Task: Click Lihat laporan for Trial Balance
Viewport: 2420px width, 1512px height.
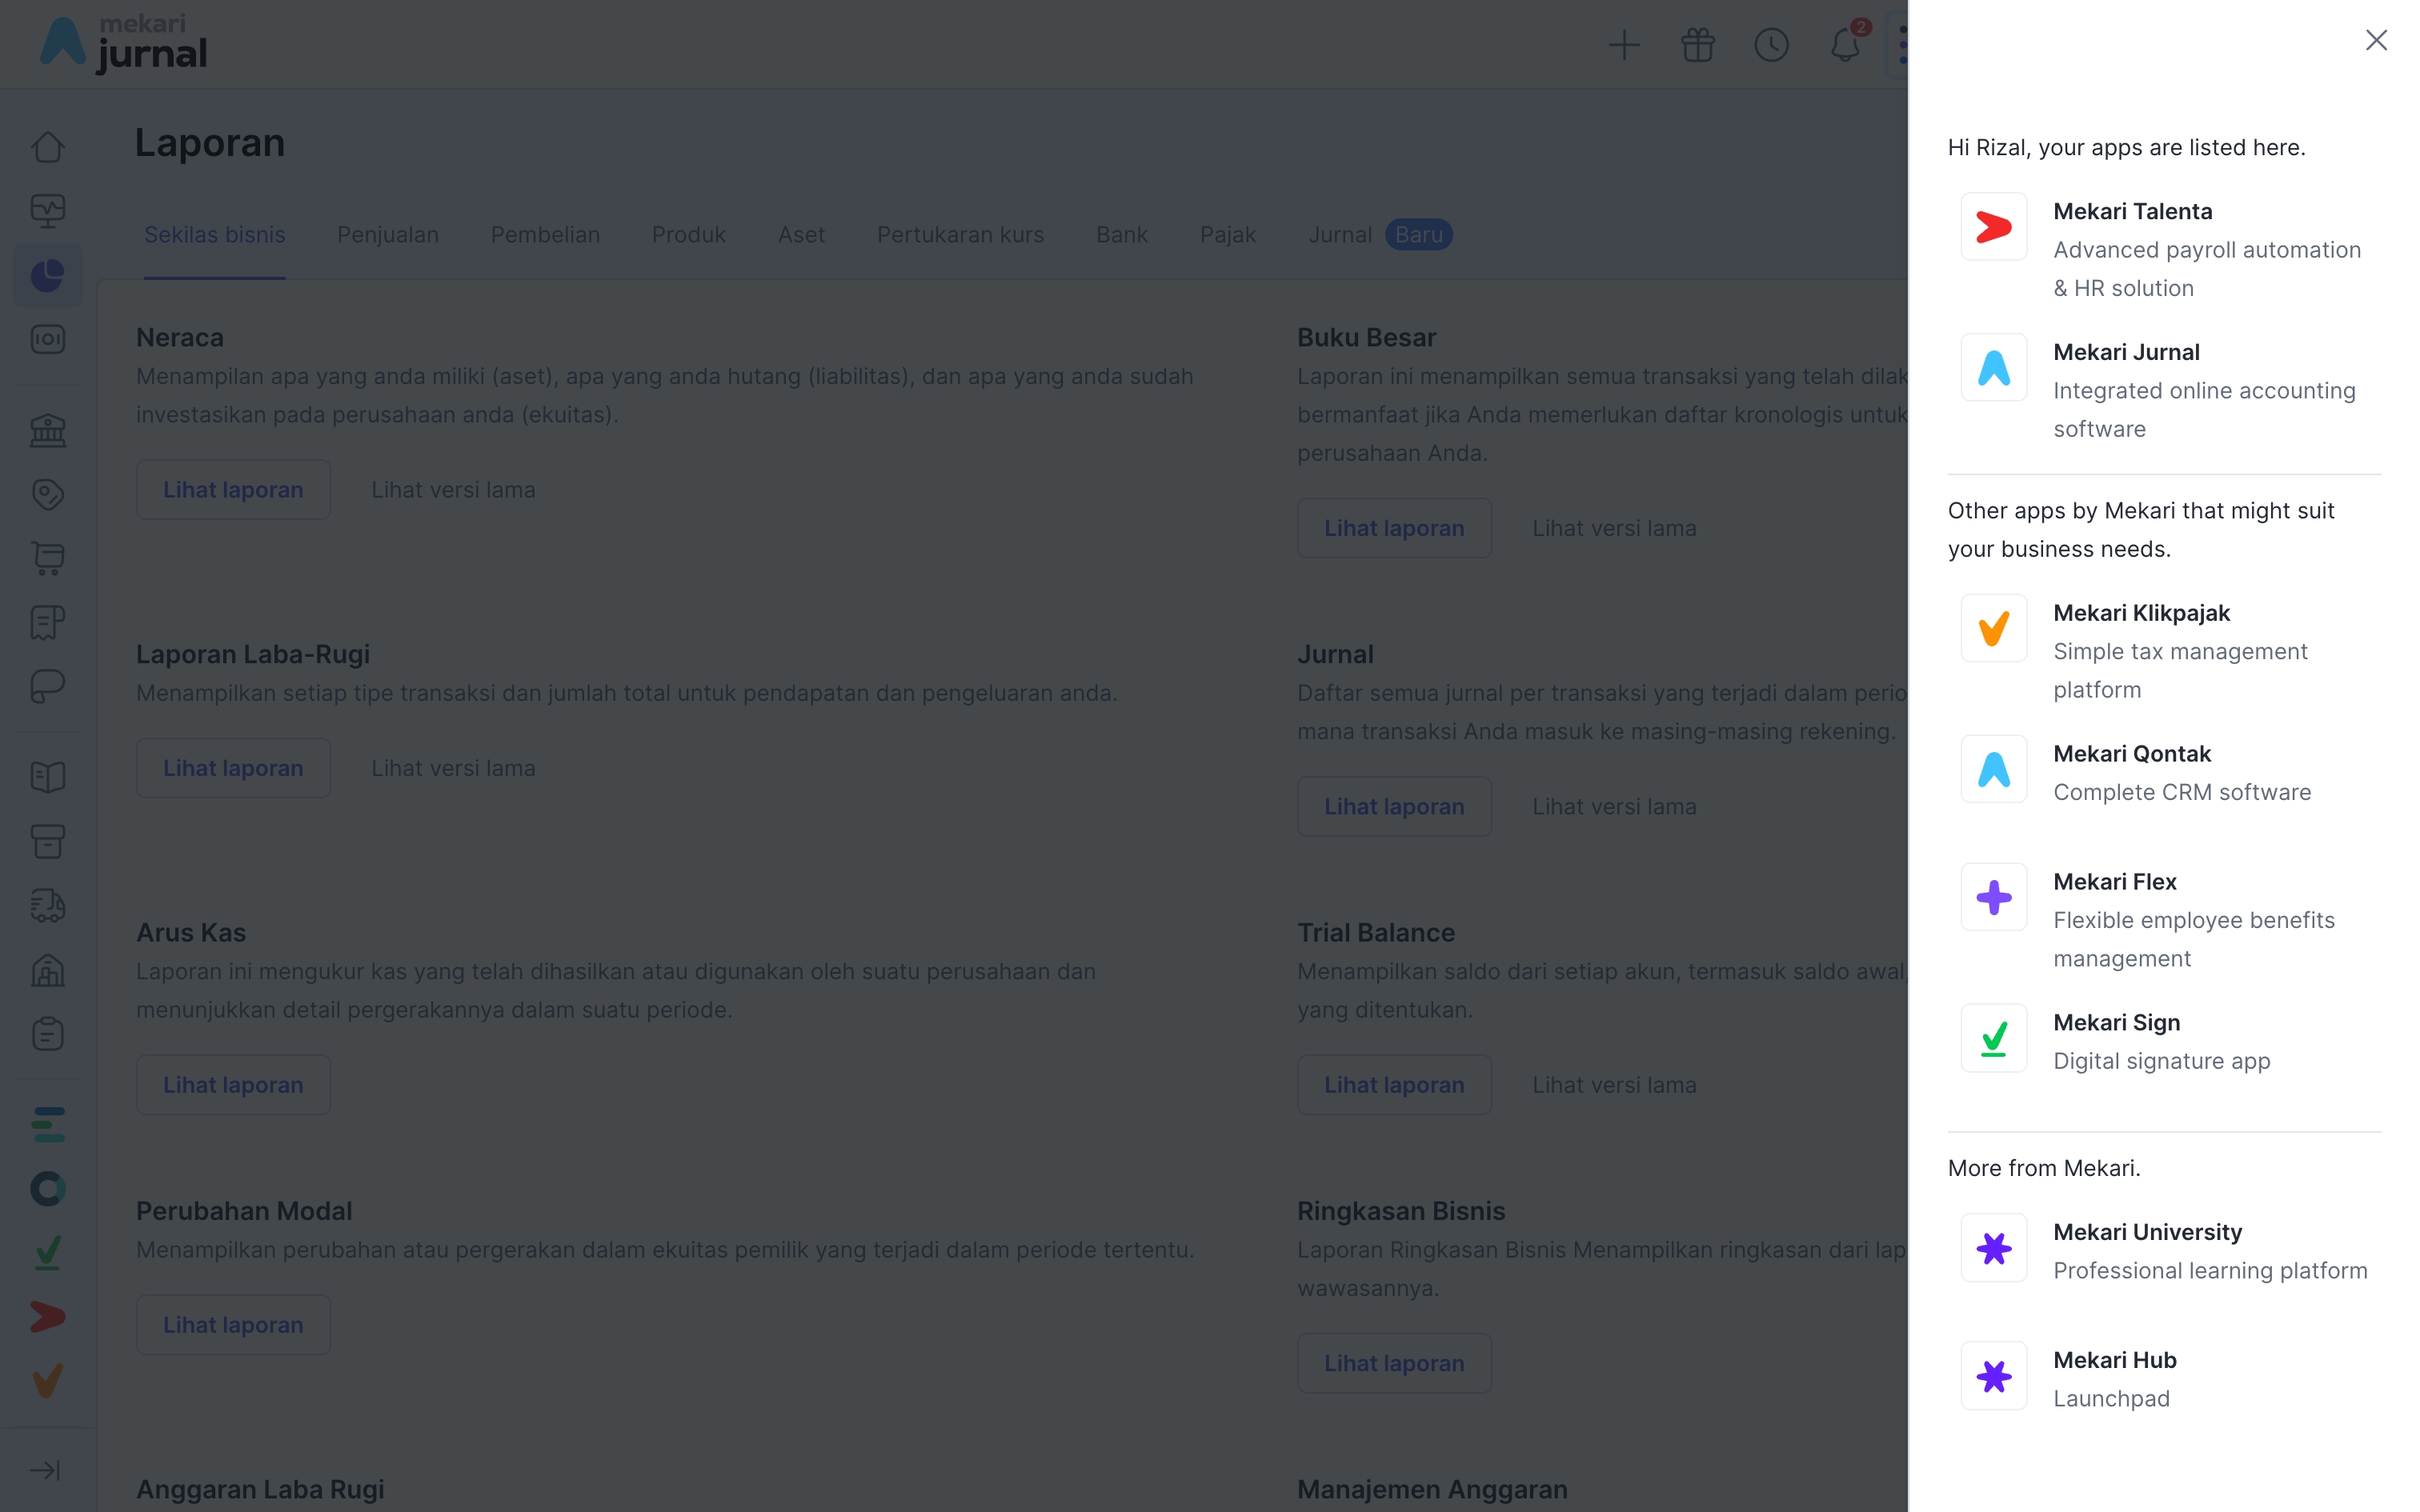Action: click(x=1394, y=1085)
